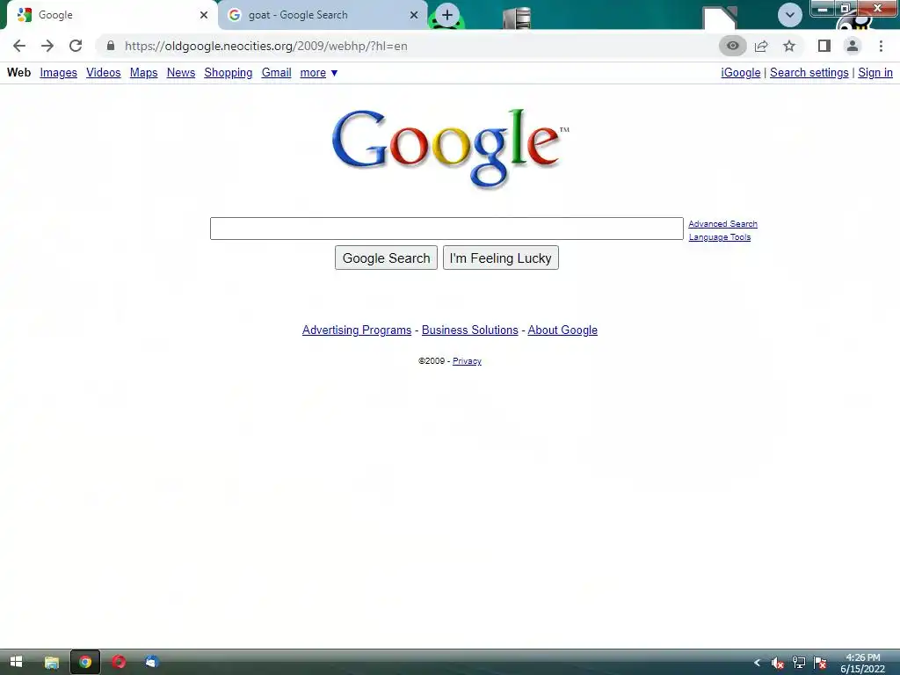Screen dimensions: 900x675
Task: Close the Google tab
Action: pos(204,15)
